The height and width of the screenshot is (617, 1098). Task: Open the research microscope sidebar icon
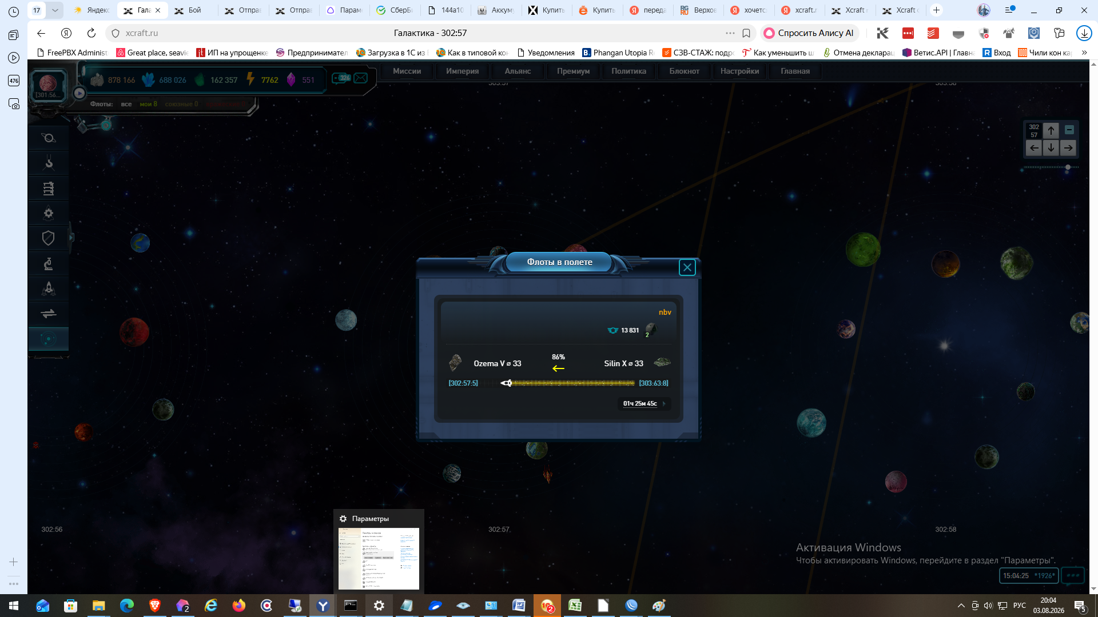tap(49, 263)
